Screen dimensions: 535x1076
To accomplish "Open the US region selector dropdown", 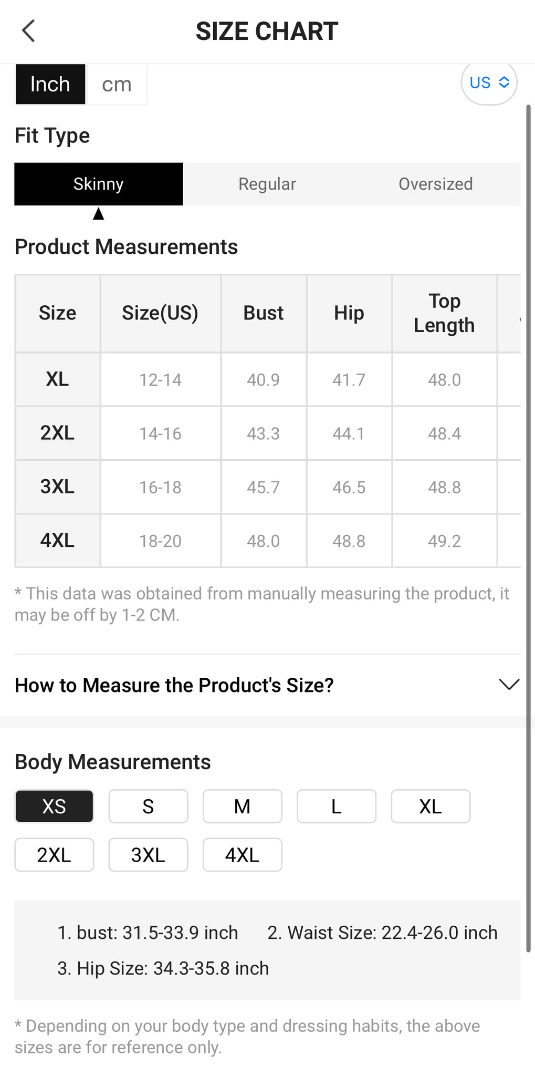I will point(489,82).
